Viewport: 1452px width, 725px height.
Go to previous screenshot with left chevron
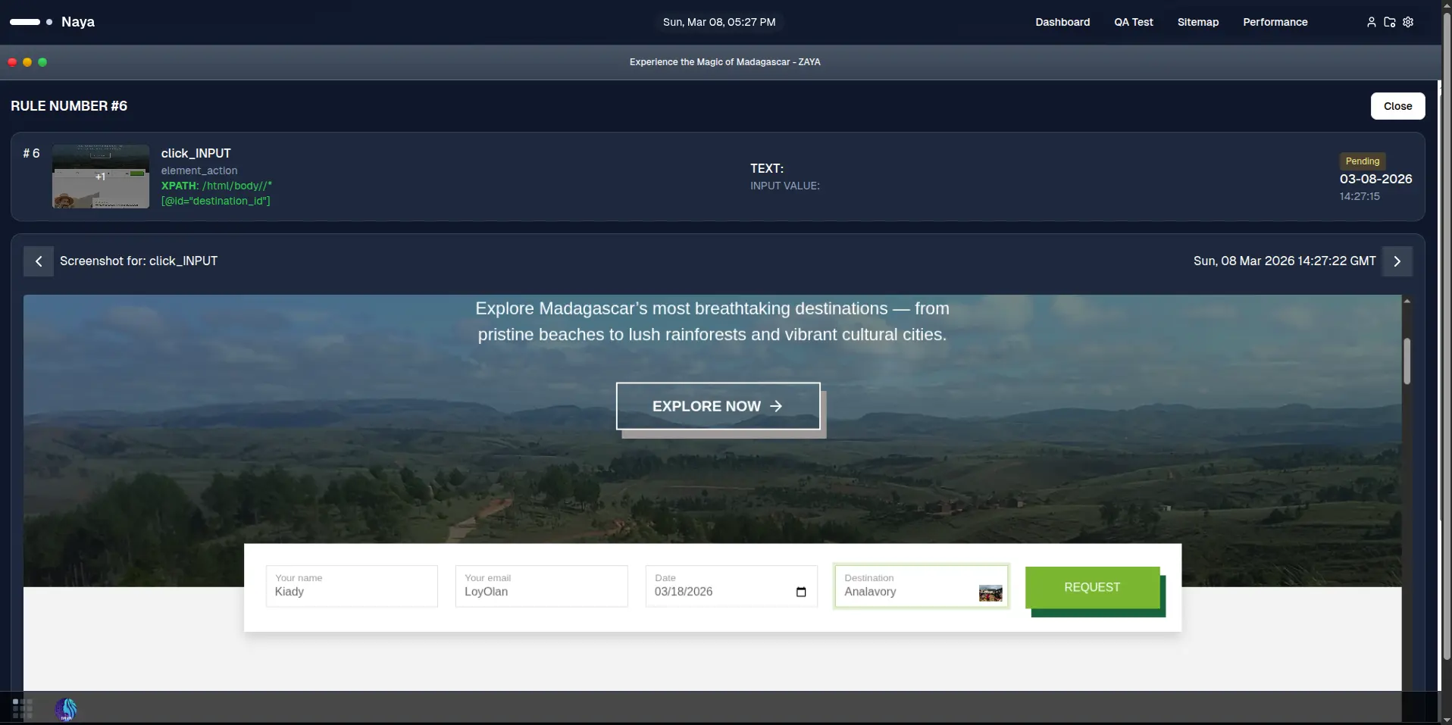click(x=39, y=261)
